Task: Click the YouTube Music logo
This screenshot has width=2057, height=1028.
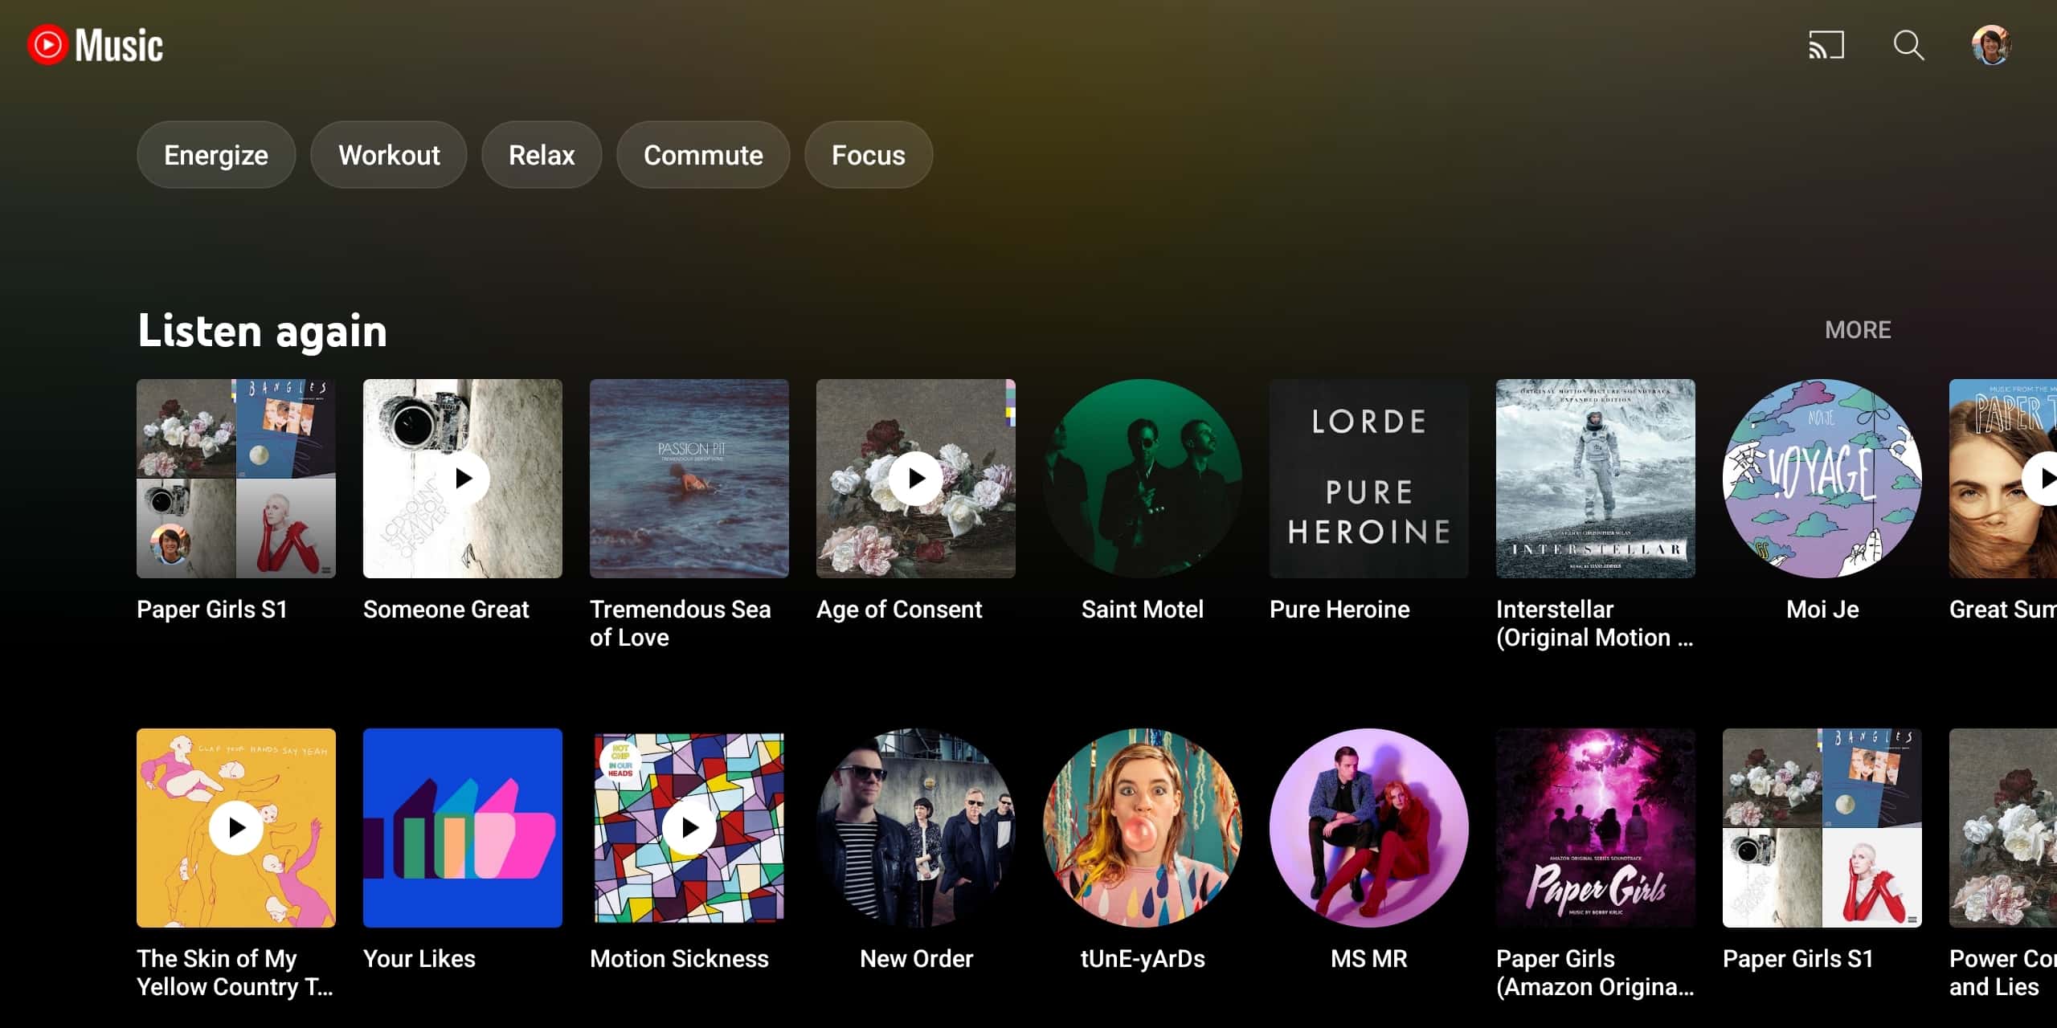Action: point(95,45)
